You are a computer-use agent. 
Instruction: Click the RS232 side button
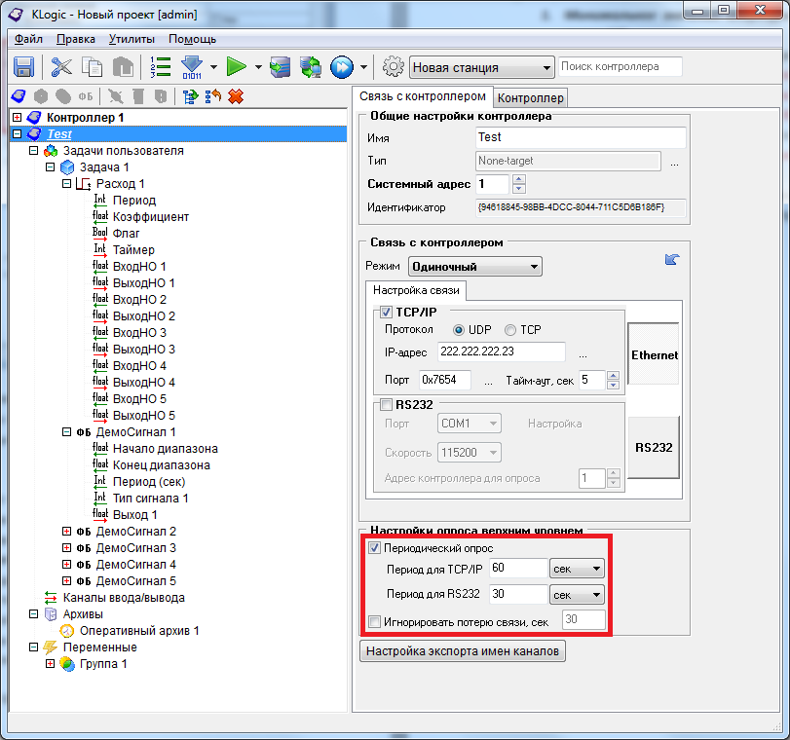(654, 447)
